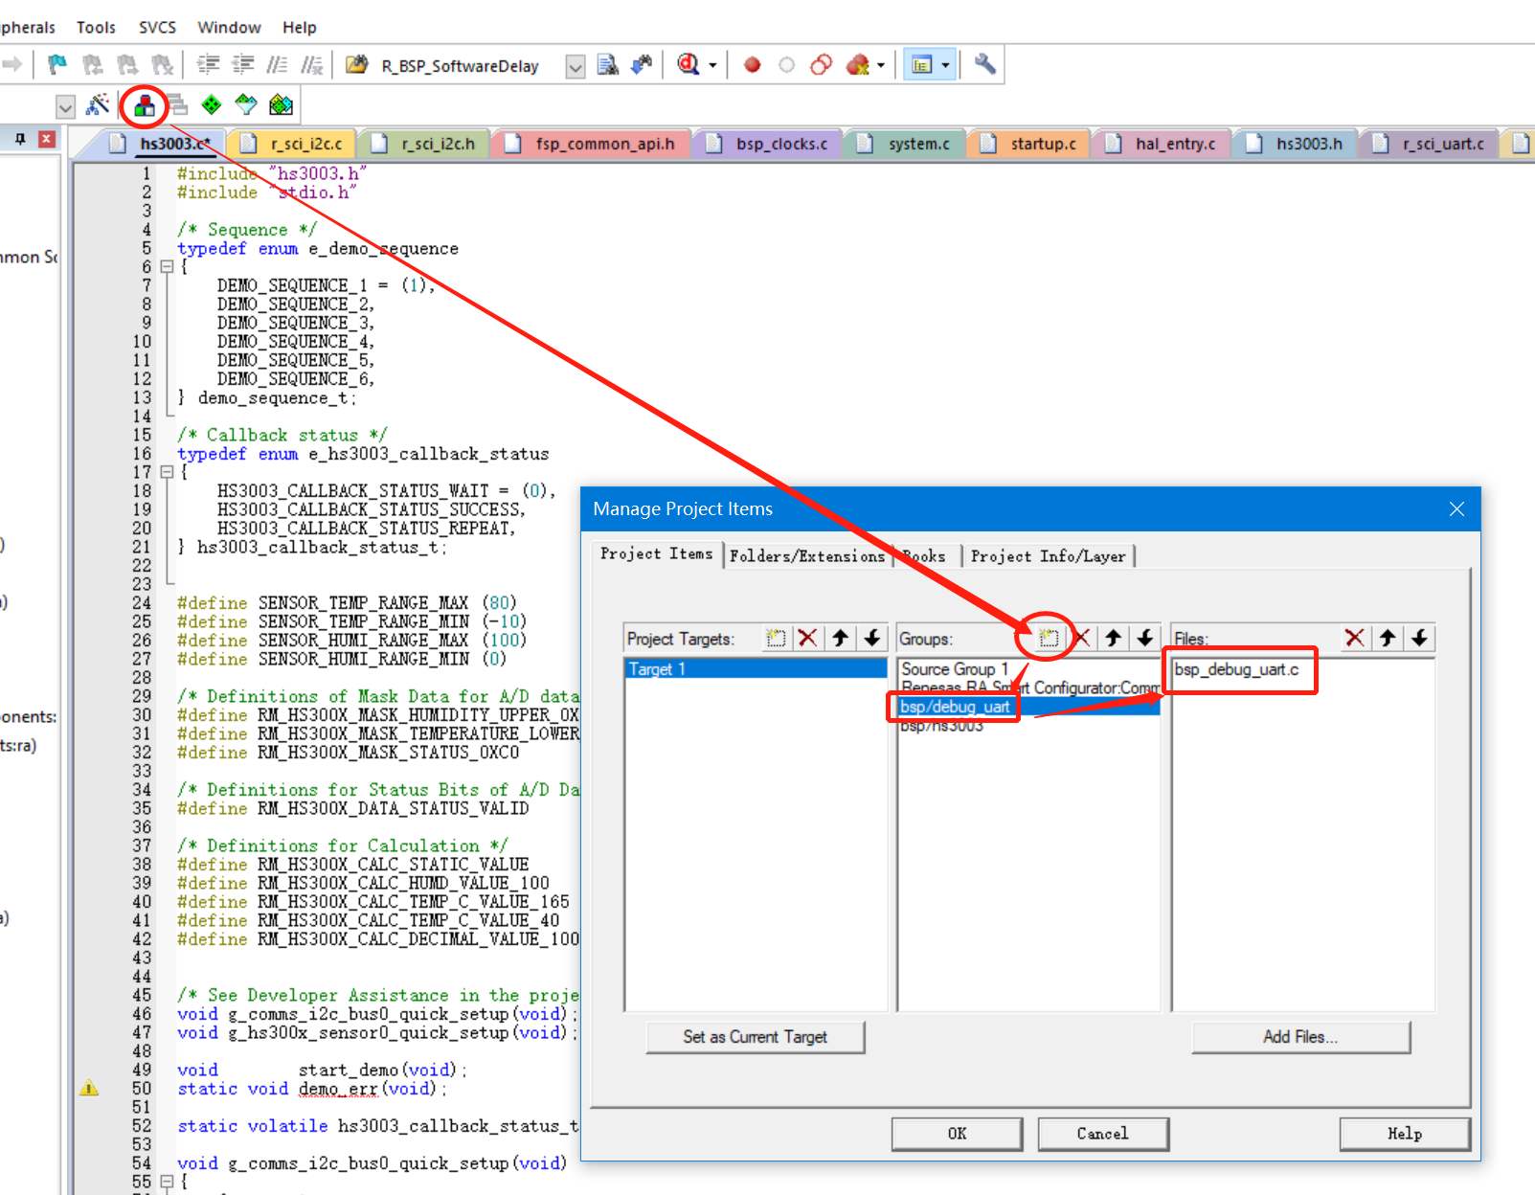Image resolution: width=1535 pixels, height=1195 pixels.
Task: Click the Find document search icon
Action: click(x=608, y=64)
